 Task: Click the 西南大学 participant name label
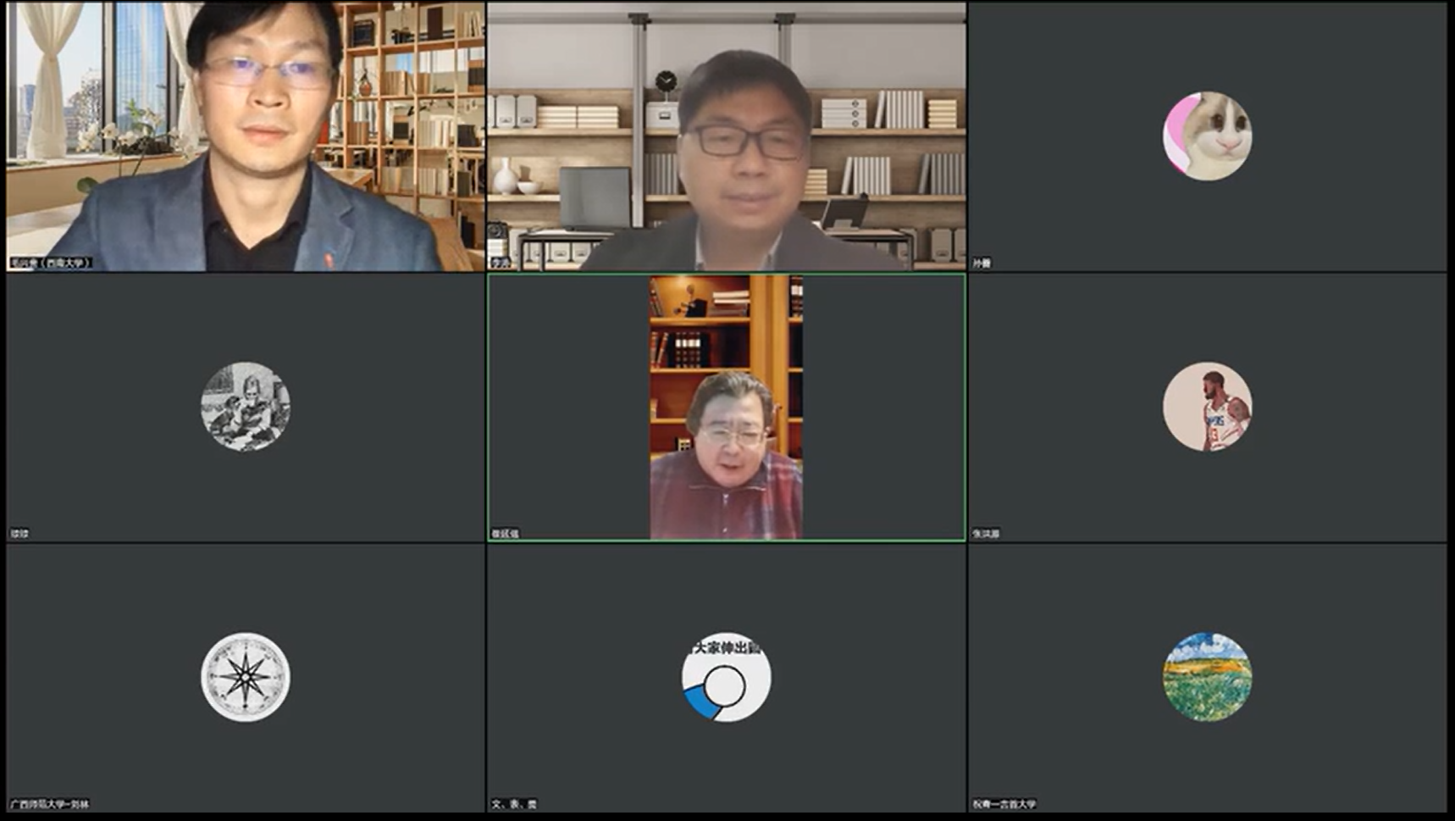point(51,263)
